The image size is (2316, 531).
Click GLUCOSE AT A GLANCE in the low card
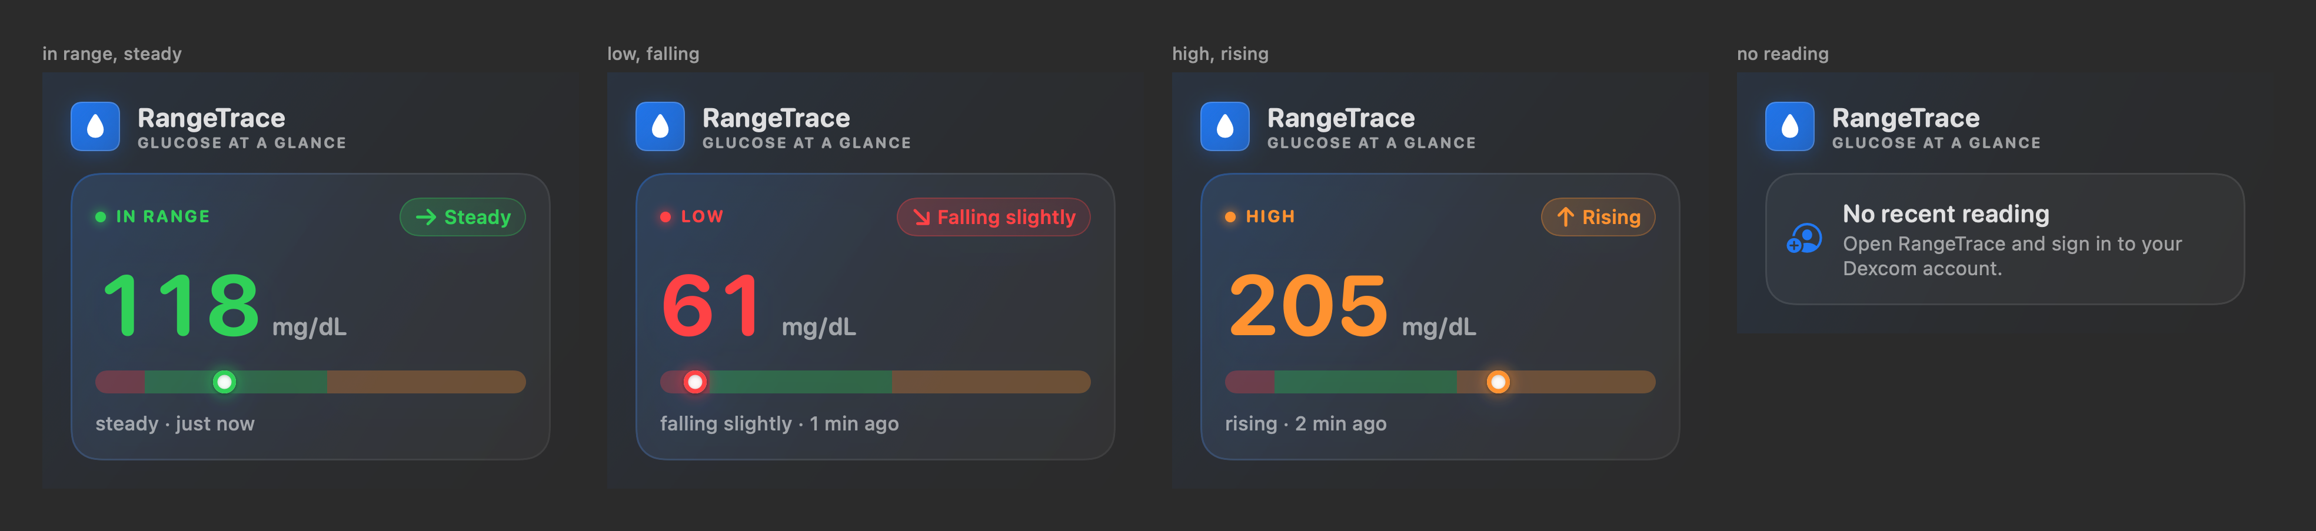[807, 143]
